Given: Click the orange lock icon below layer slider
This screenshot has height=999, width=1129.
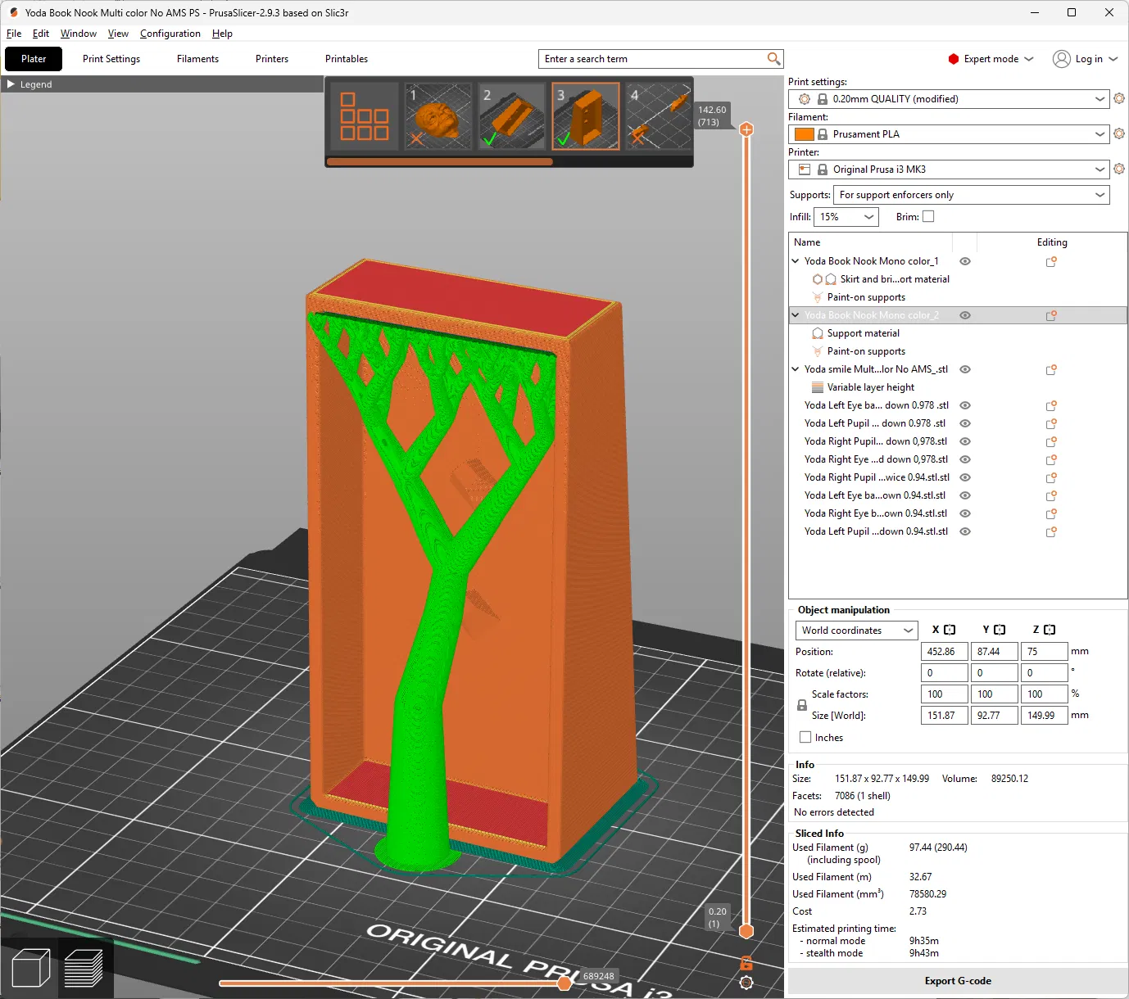Looking at the screenshot, I should click(746, 963).
